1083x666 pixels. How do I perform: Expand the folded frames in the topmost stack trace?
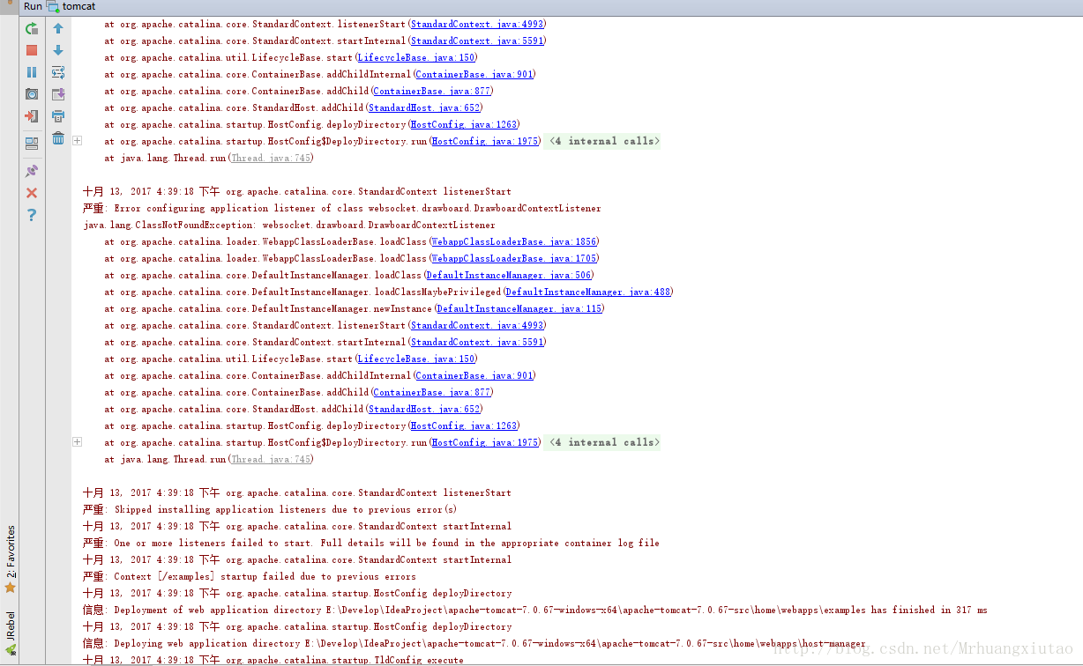[78, 141]
